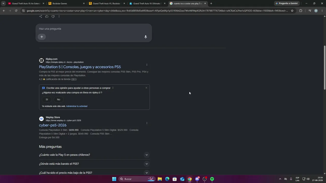Viewport: 326px width, 183px height.
Task: Close the Grand Theft Auto VI YouTube tab
Action: 43,4
